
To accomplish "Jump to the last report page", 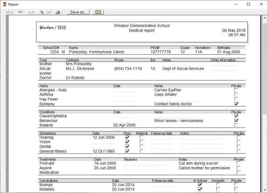I will 32,12.
